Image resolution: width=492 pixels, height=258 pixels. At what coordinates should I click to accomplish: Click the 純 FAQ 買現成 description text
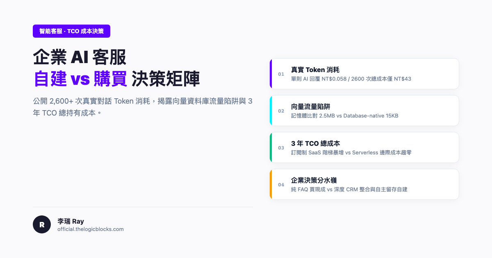[349, 189]
